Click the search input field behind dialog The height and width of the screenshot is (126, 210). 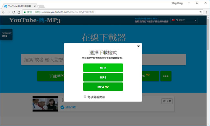pos(103,60)
